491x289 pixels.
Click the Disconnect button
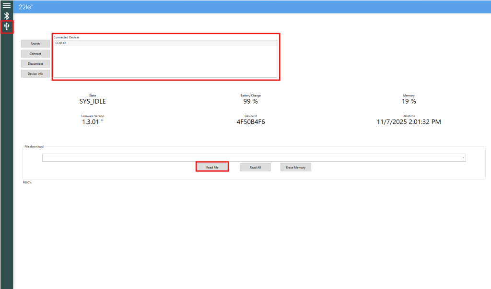[35, 63]
